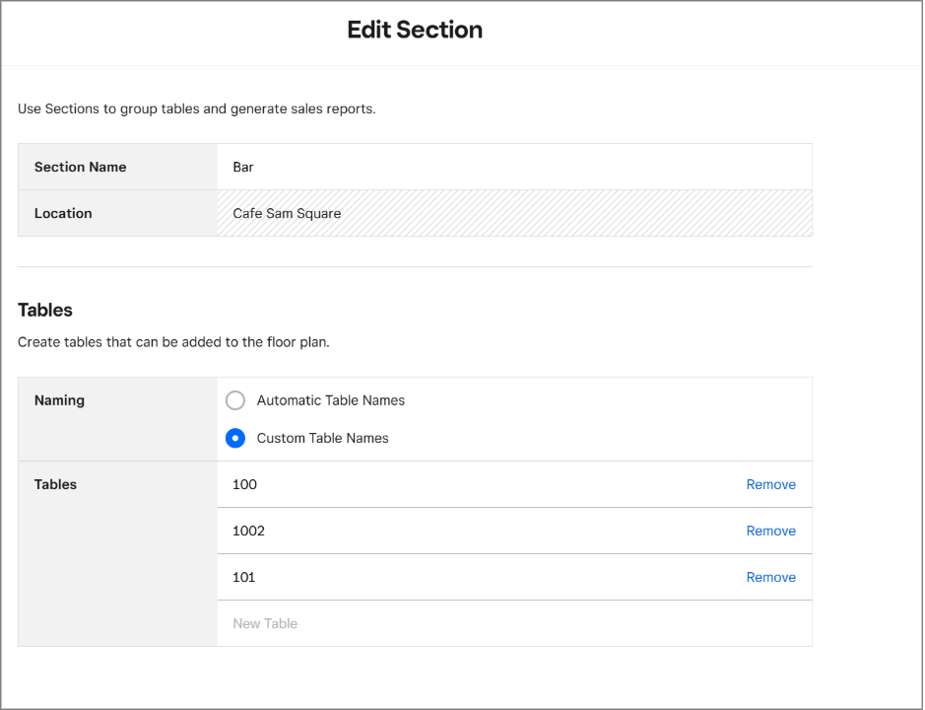Click the "Automatic Table Names" label text
The height and width of the screenshot is (710, 925).
pyautogui.click(x=331, y=400)
